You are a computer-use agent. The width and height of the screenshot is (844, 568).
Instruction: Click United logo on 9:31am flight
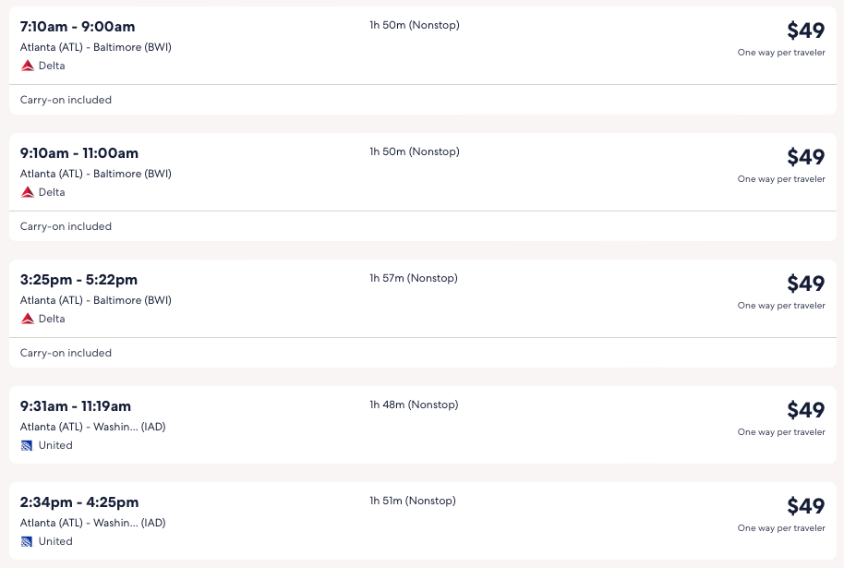(27, 445)
